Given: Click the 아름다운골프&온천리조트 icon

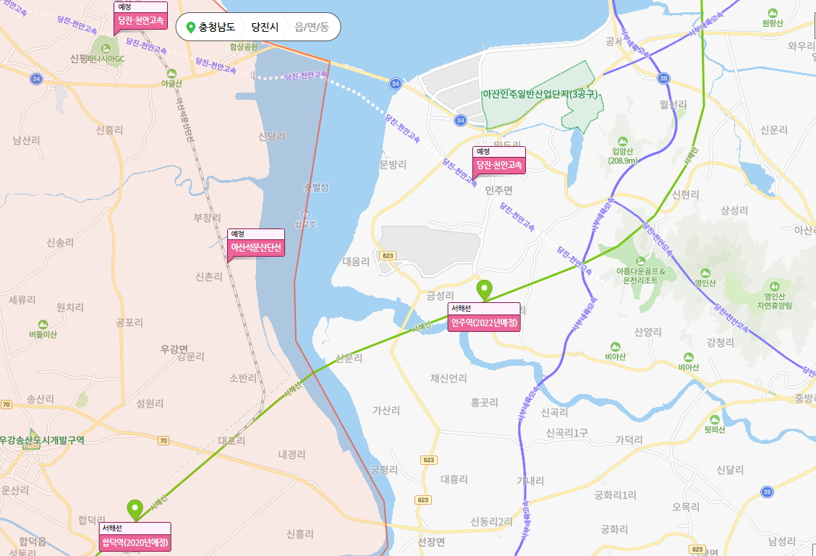Looking at the screenshot, I should [x=641, y=261].
